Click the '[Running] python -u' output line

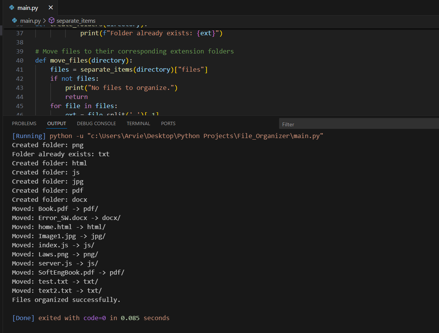coord(168,136)
